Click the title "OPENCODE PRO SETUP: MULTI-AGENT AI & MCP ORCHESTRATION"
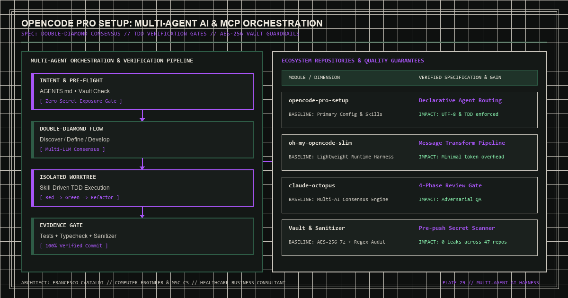This screenshot has height=298, width=568. click(172, 24)
